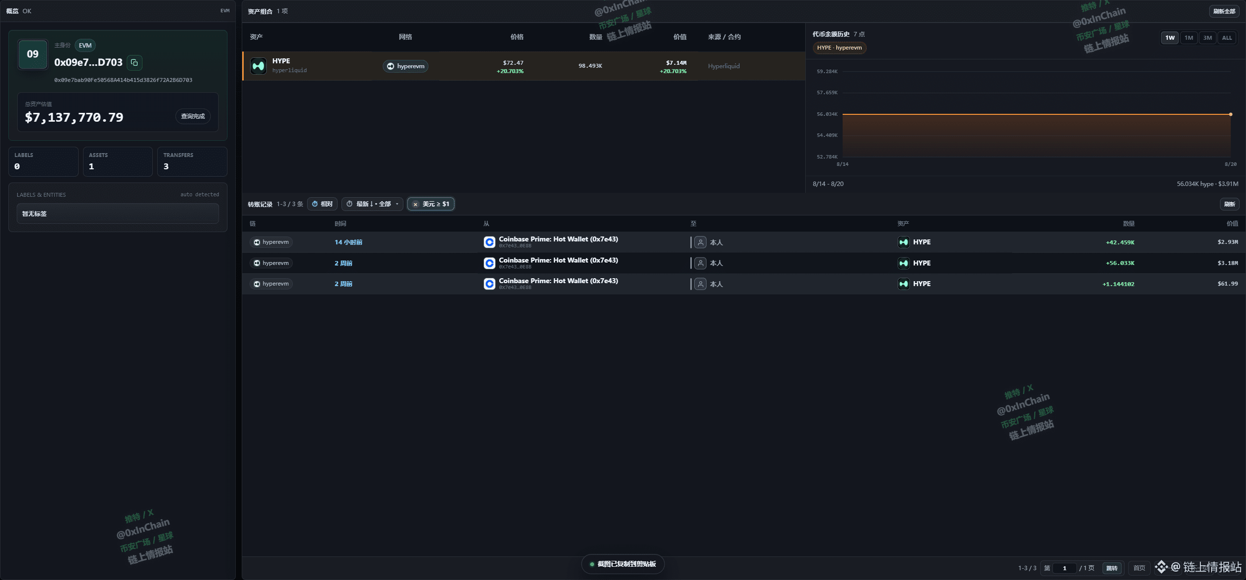Remove the 美元 ≥ $1 filter with its x icon
The image size is (1246, 580).
(x=415, y=204)
